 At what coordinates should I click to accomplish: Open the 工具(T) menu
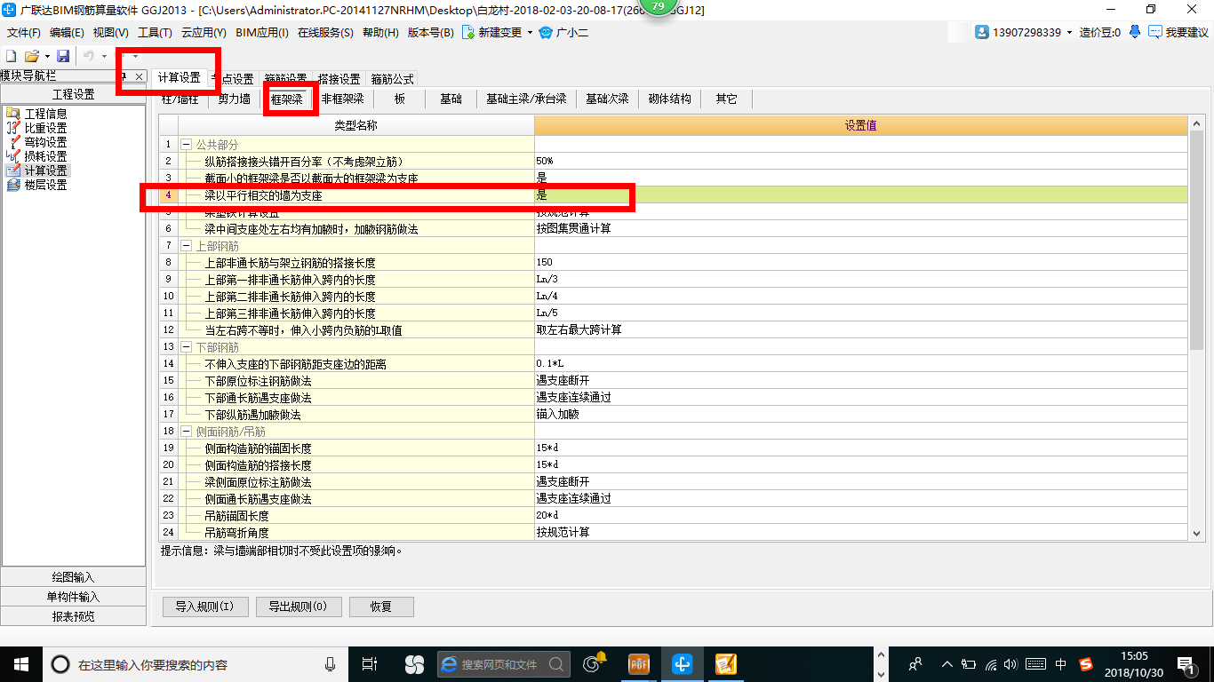tap(155, 33)
